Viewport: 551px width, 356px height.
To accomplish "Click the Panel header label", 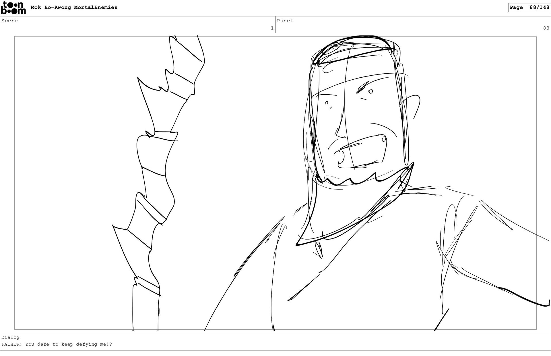I will pos(285,21).
